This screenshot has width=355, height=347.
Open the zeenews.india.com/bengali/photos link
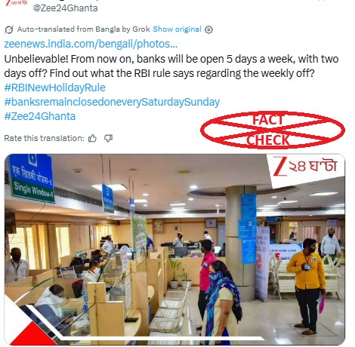click(91, 44)
